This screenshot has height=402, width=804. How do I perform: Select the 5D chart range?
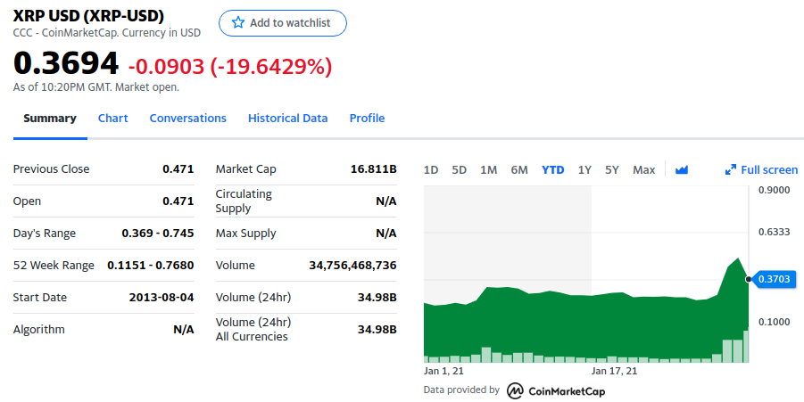pyautogui.click(x=459, y=169)
